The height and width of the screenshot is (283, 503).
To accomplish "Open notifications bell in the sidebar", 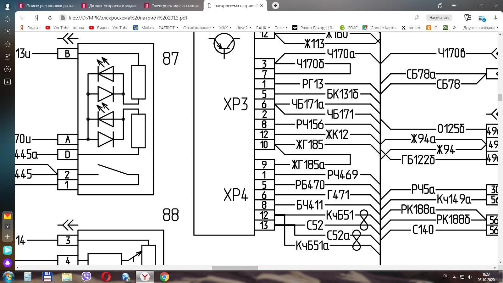I will [x=8, y=19].
